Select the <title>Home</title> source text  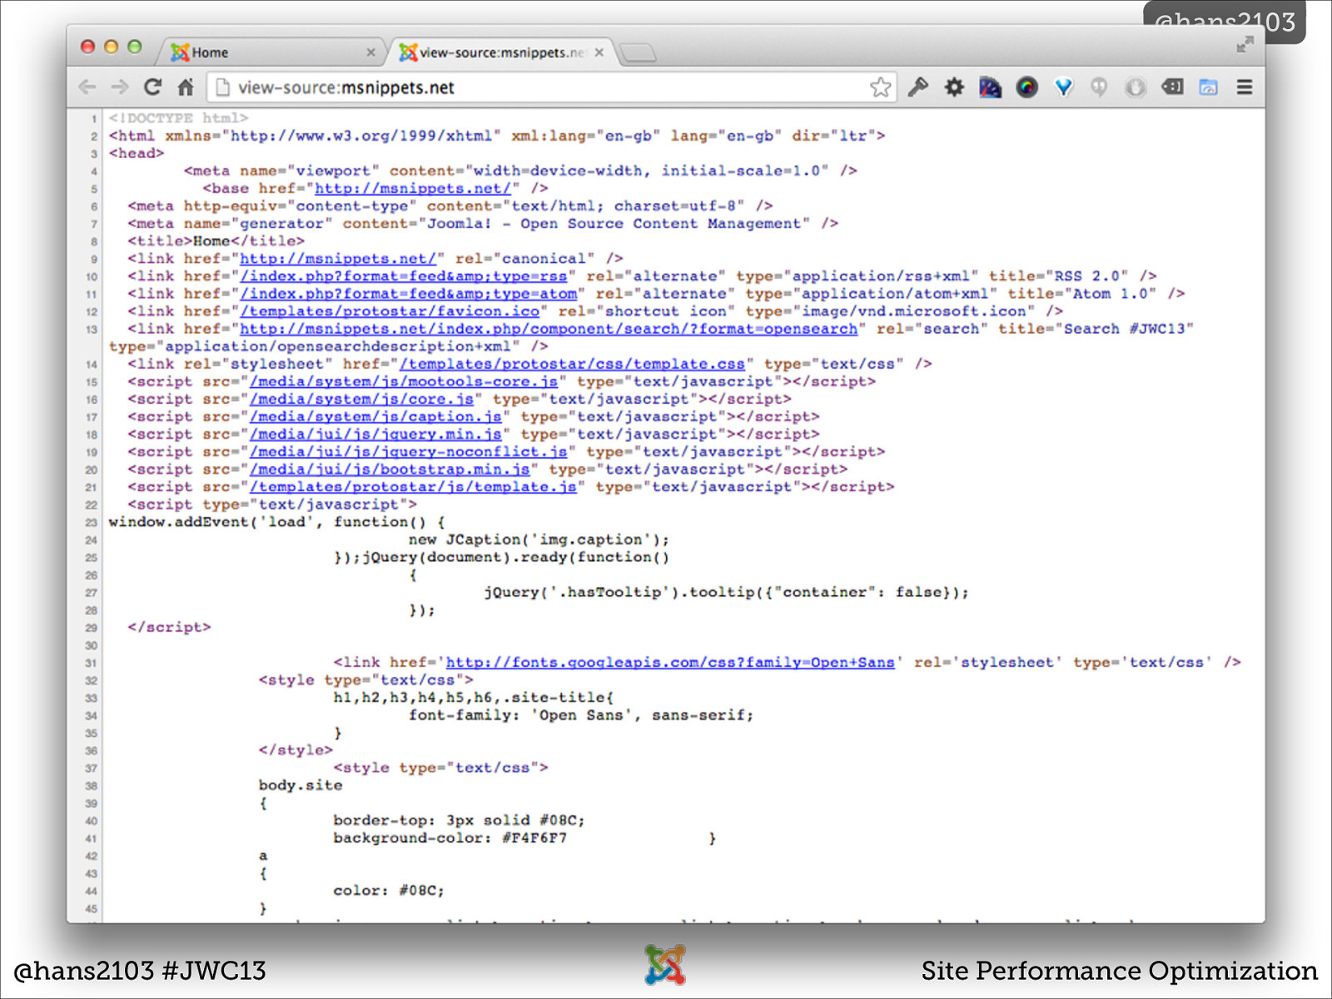[x=216, y=241]
